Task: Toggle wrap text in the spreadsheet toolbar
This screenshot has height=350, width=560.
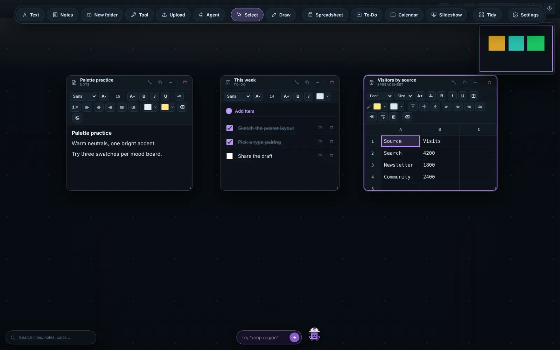Action: [383, 117]
